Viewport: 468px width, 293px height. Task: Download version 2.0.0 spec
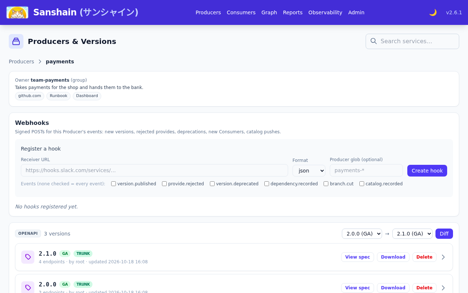pos(393,288)
